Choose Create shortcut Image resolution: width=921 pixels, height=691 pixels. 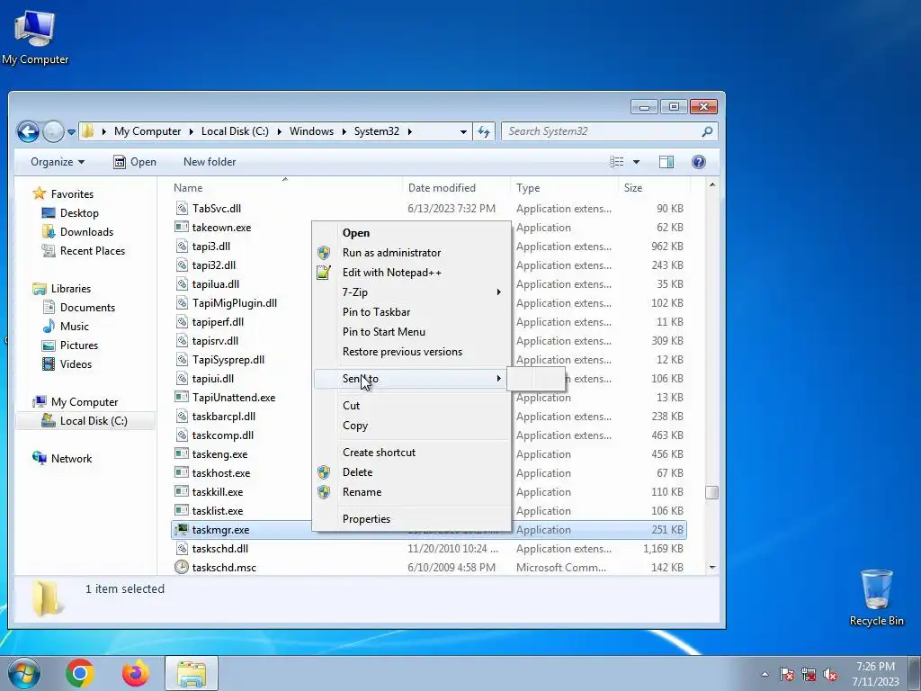[x=411, y=453]
